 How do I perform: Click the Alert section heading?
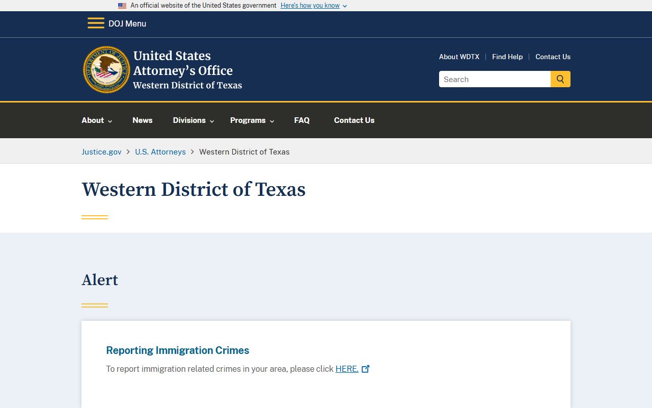point(100,280)
